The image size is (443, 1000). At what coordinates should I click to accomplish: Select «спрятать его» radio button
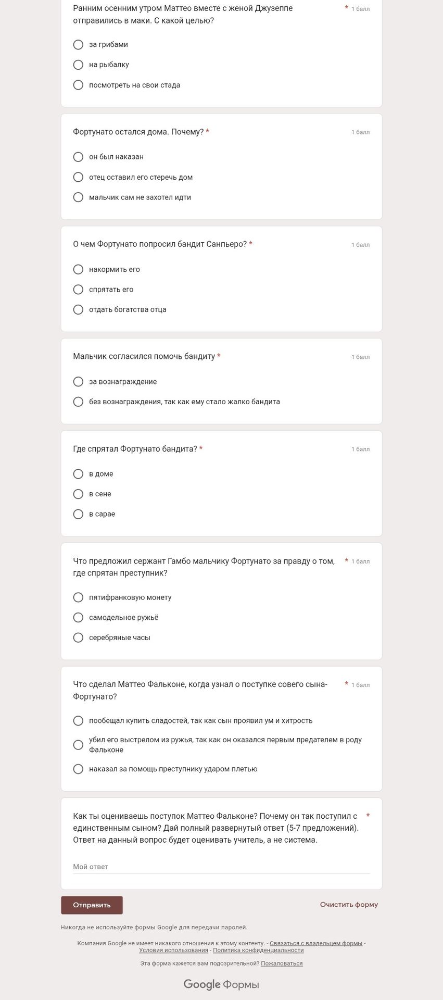[78, 290]
